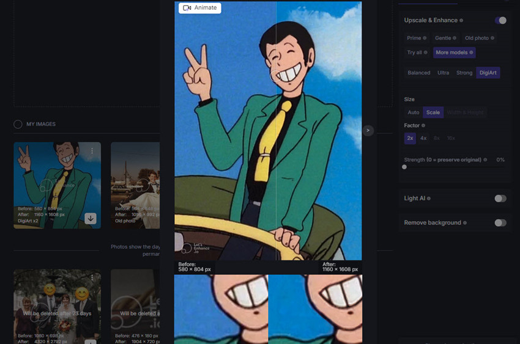520x344 pixels.
Task: Enable the Remove background switch
Action: pyautogui.click(x=500, y=223)
